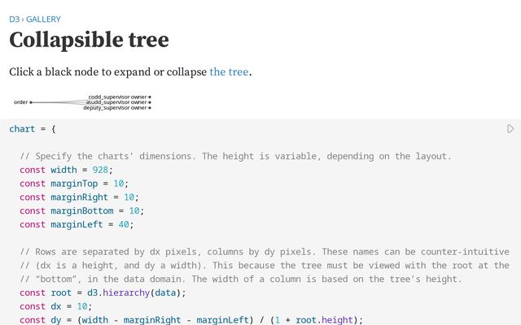Image resolution: width=521 pixels, height=325 pixels.
Task: Expand the asudd_supervisor owner node dot
Action: point(150,102)
